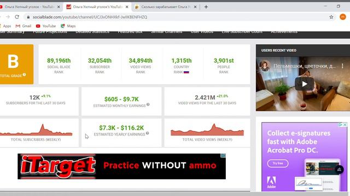This screenshot has height=196, width=350.
Task: Click 1,315th country rank value
Action: [x=182, y=60]
